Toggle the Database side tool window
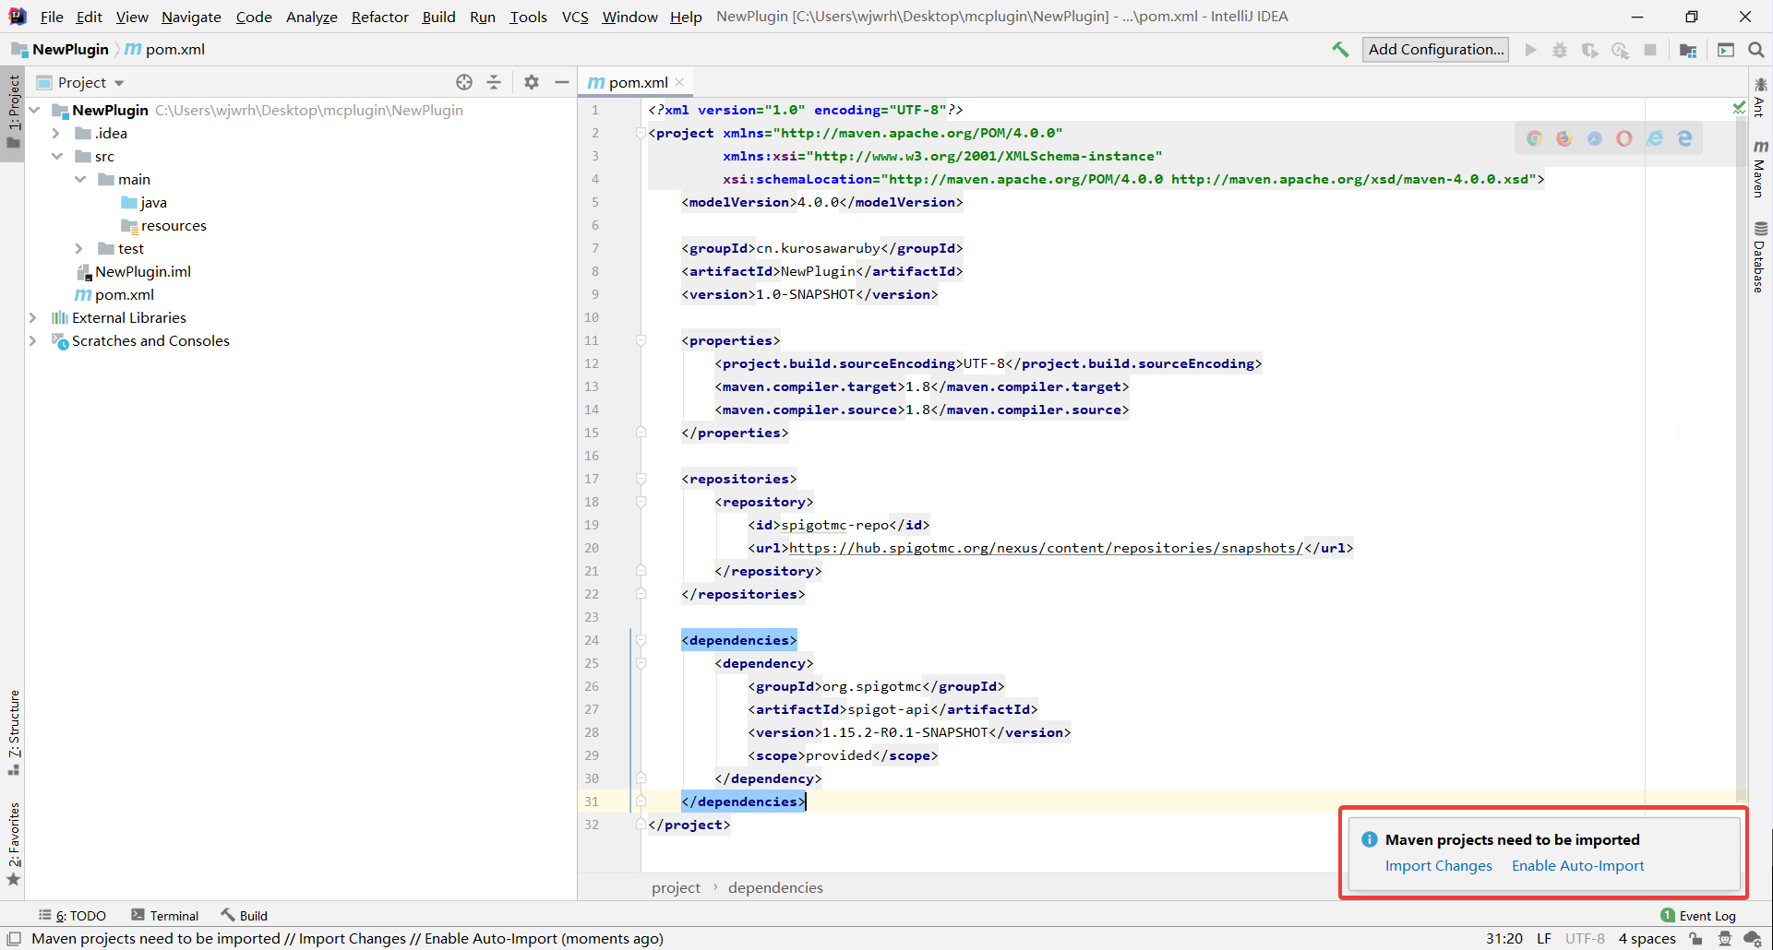The height and width of the screenshot is (950, 1773). [1759, 257]
